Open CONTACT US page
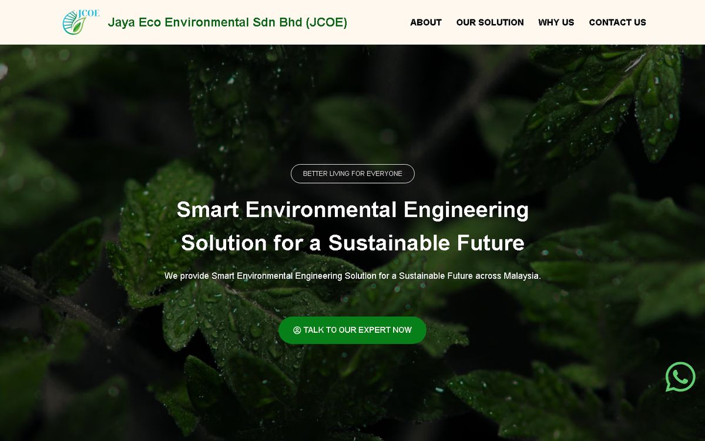Viewport: 705px width, 441px height. coord(617,22)
